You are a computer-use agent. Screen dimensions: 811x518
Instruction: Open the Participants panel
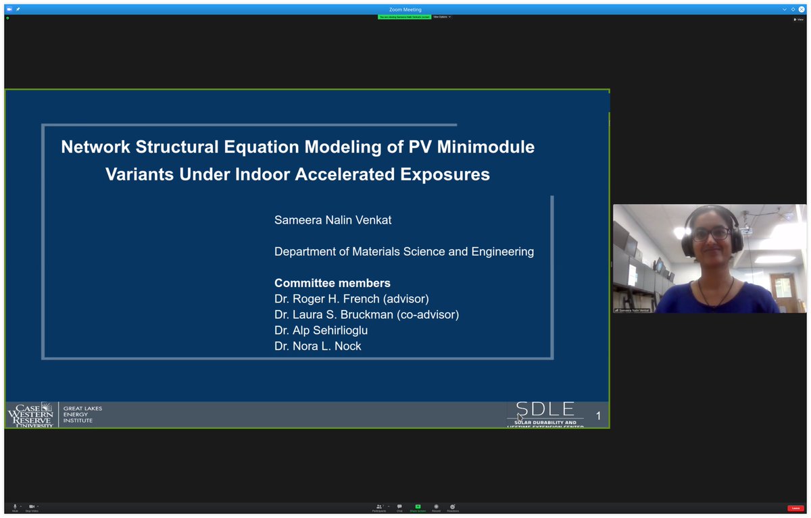(x=378, y=506)
